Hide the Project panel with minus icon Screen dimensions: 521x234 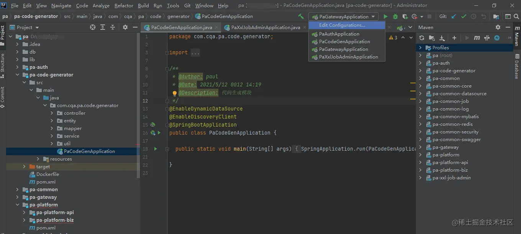pyautogui.click(x=135, y=27)
